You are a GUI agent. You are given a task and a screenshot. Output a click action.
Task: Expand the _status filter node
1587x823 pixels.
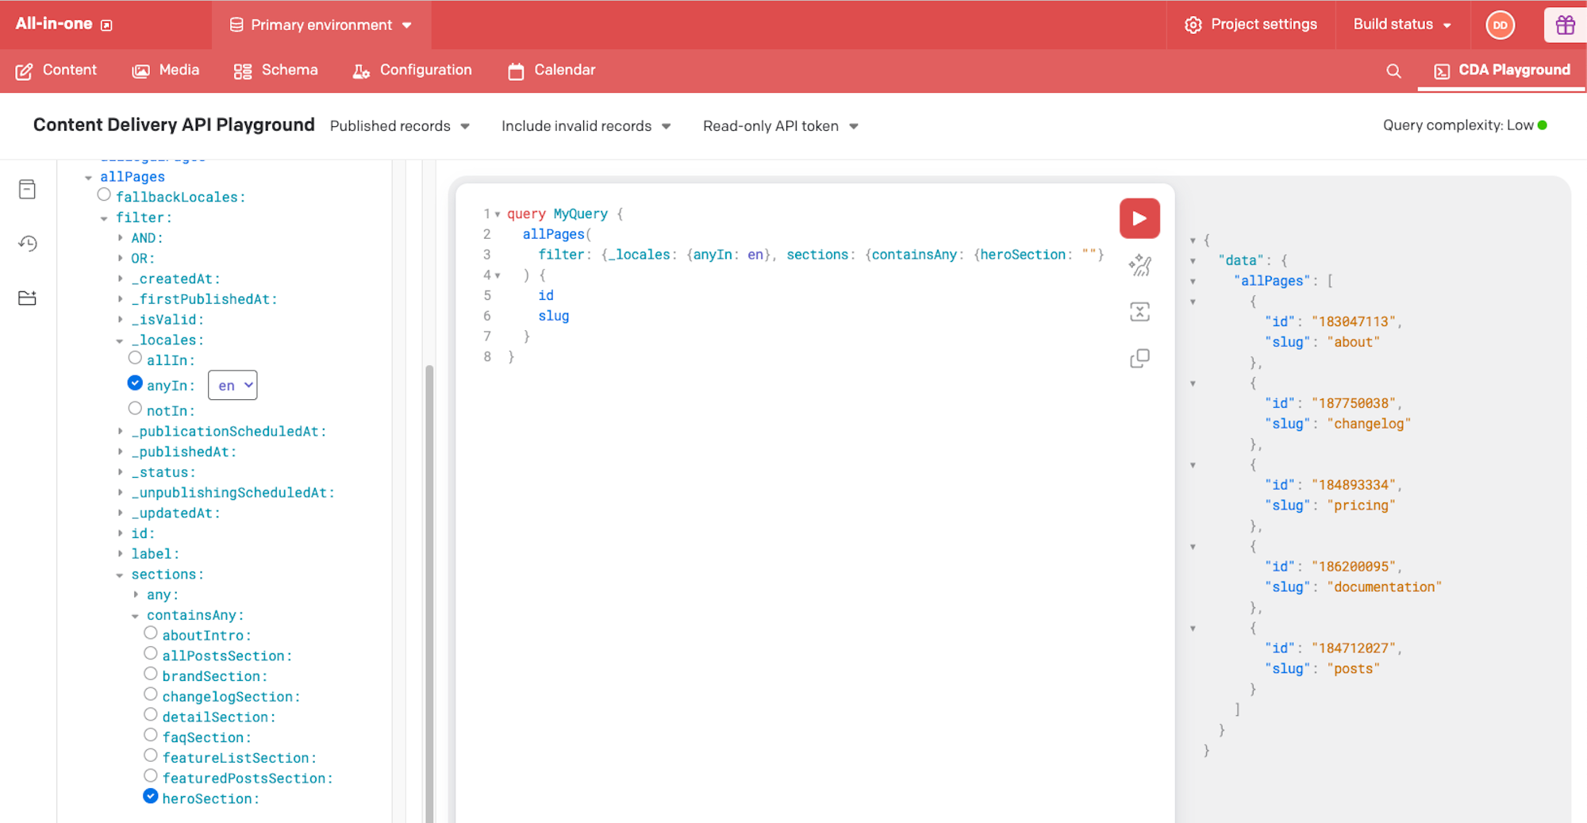(x=120, y=472)
